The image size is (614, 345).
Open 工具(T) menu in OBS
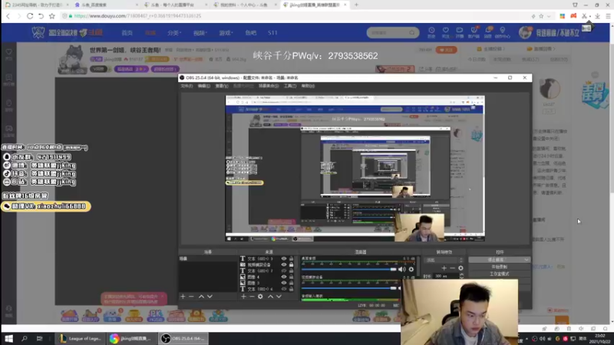[x=290, y=86]
